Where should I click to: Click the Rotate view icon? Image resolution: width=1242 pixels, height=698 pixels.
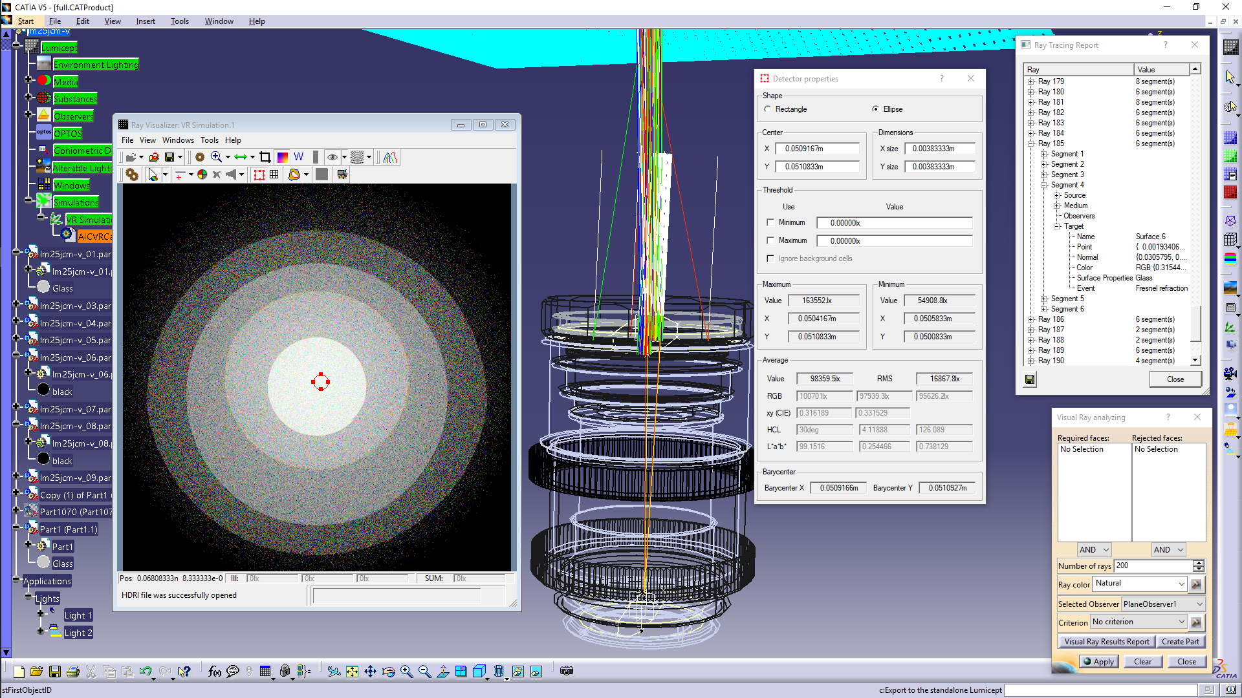[x=388, y=672]
